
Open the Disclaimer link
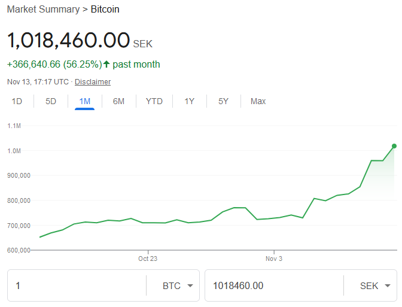coord(93,82)
